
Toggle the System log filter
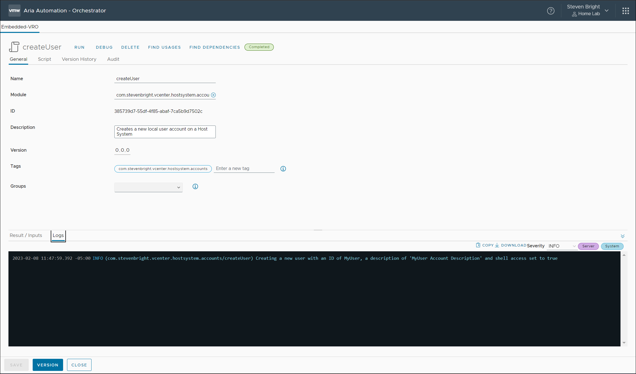[x=612, y=246]
